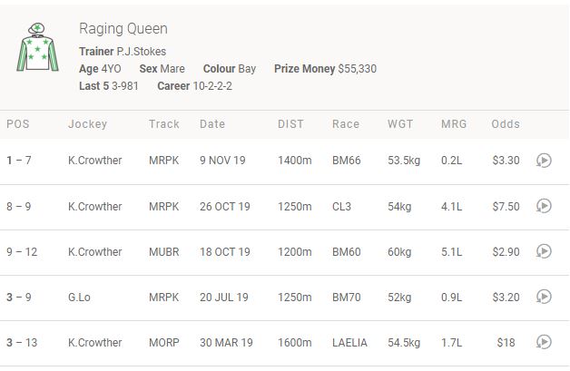Select MUBR track entry
Image resolution: width=570 pixels, height=371 pixels.
[x=164, y=251]
